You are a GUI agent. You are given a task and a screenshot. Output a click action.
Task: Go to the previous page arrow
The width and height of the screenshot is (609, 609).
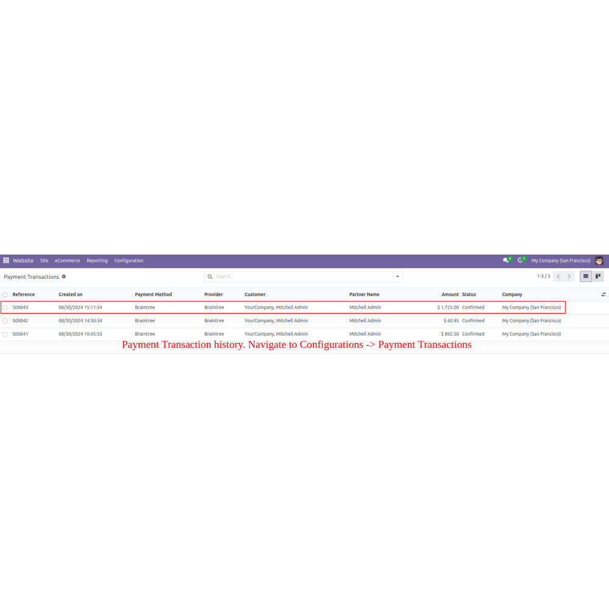[x=558, y=276]
